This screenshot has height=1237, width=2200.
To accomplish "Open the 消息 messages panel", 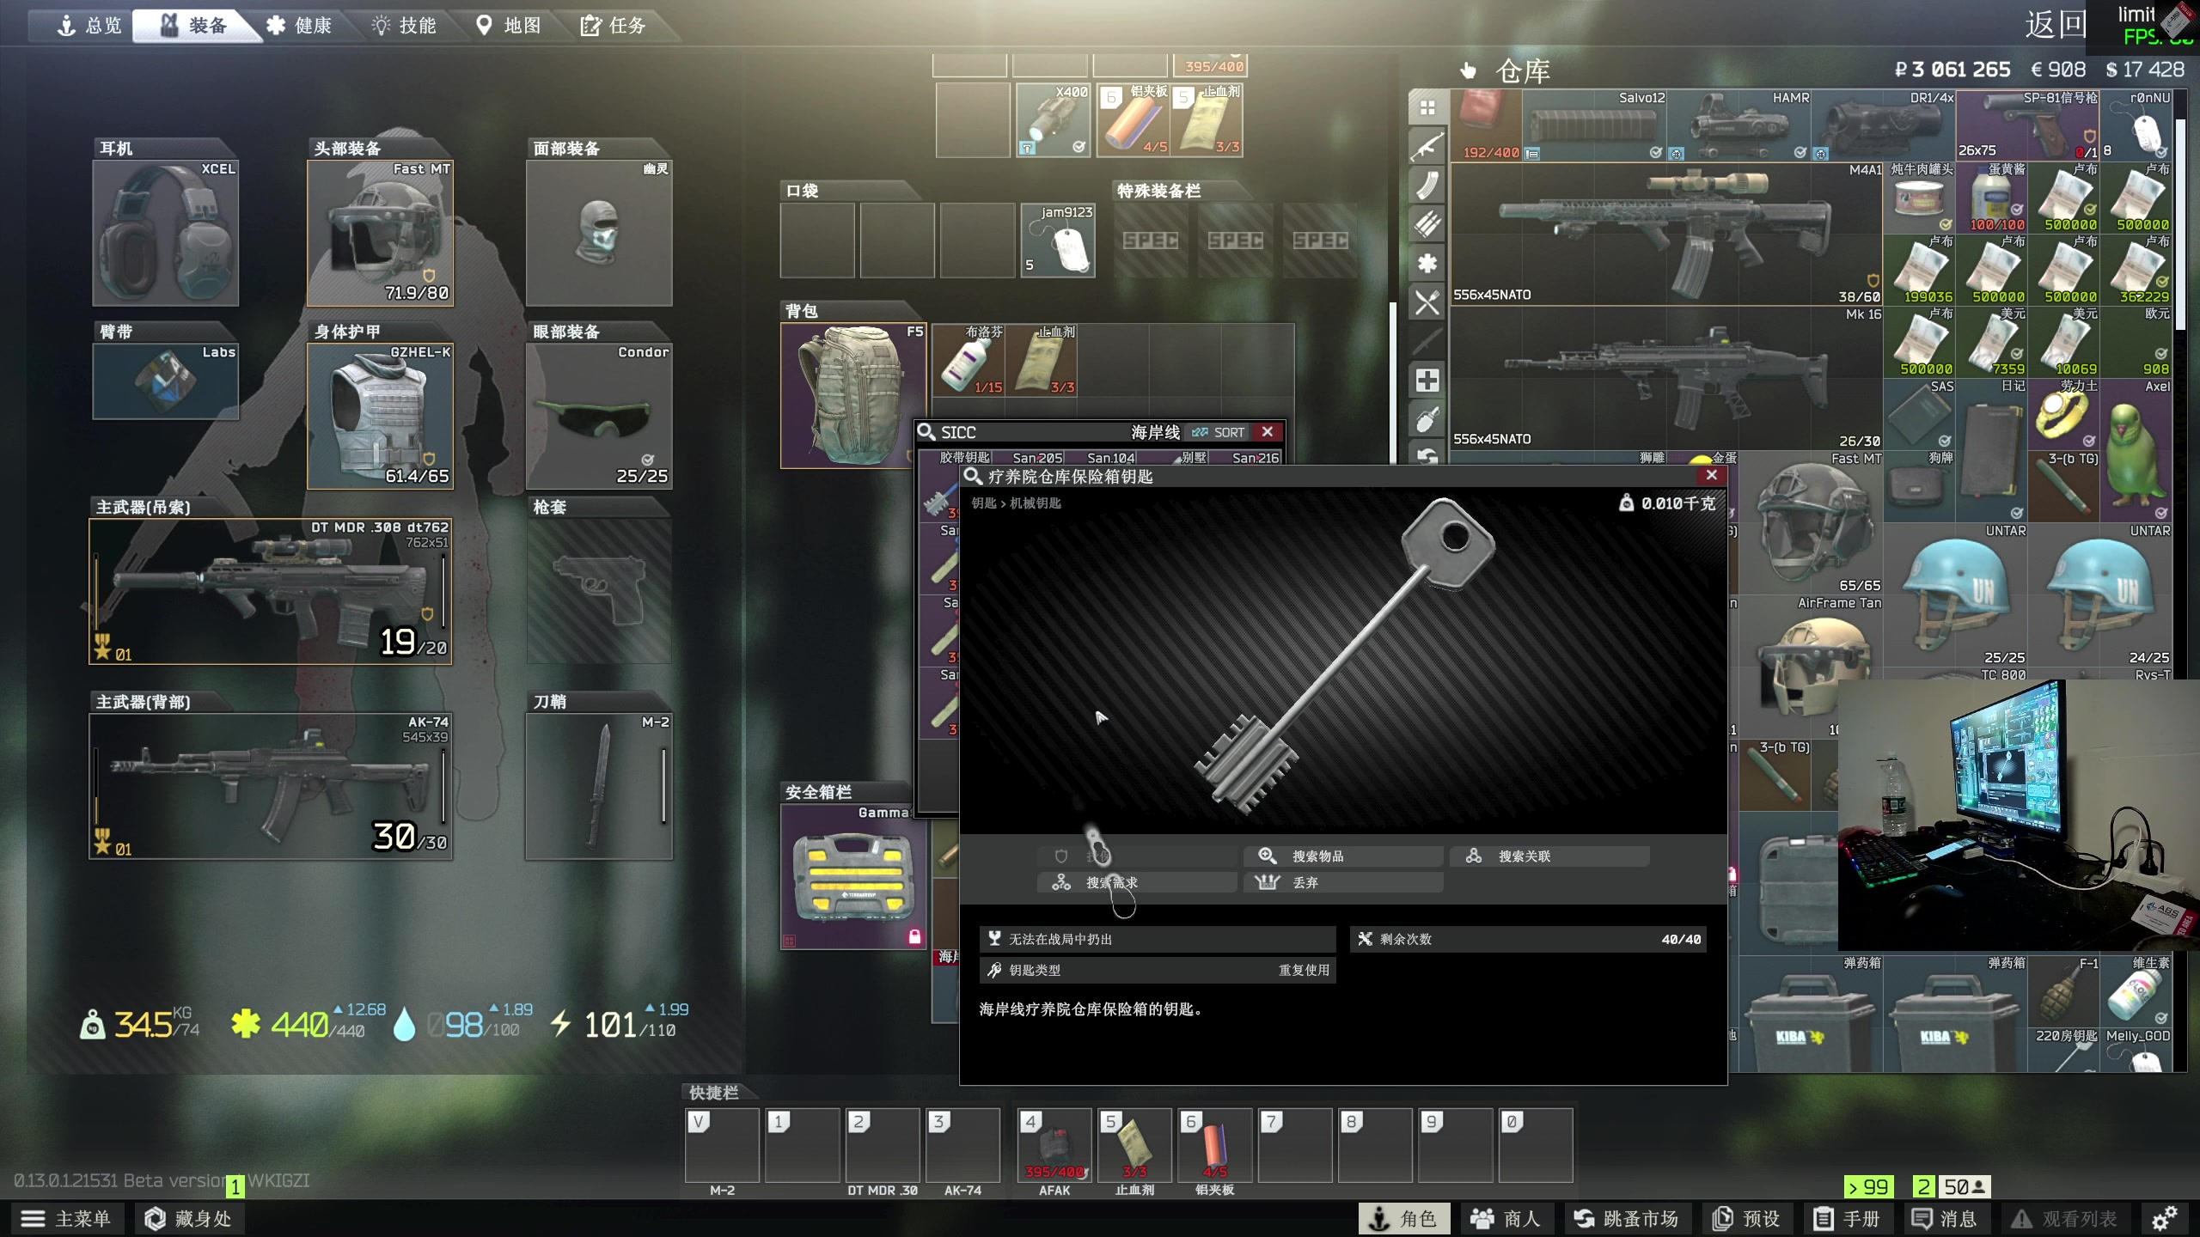I will click(x=1945, y=1218).
